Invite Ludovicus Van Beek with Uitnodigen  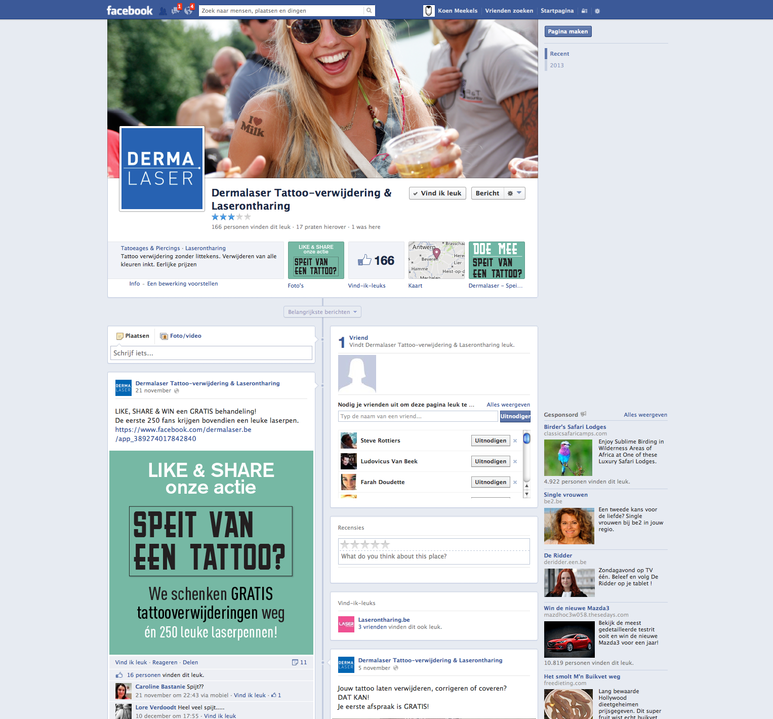[x=491, y=461]
